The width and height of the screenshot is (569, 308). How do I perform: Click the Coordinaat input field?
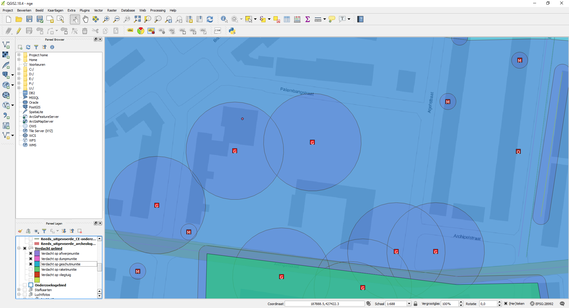(x=325, y=304)
